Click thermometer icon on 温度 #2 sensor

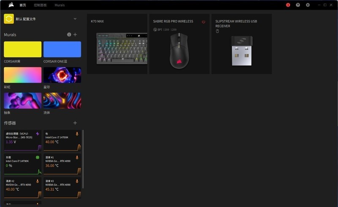click(x=38, y=181)
